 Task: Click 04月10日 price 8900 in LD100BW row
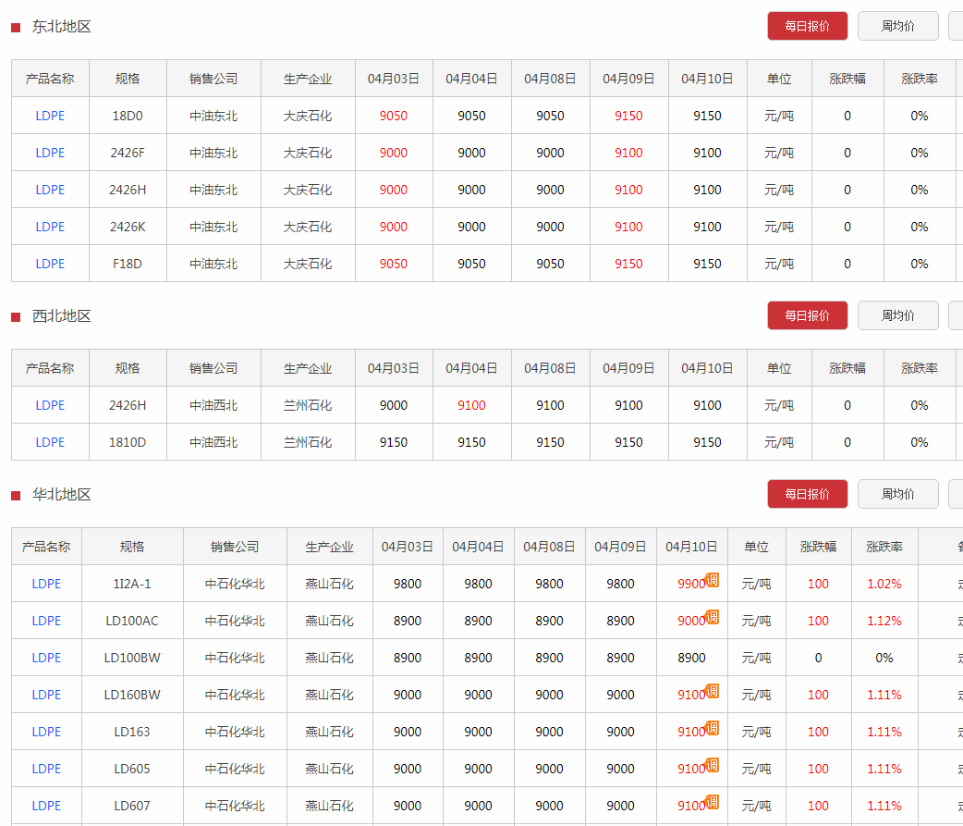click(x=691, y=658)
